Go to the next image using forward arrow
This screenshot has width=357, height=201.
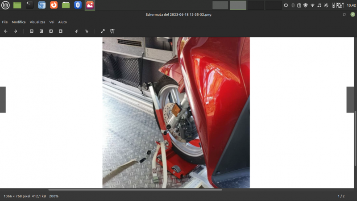pyautogui.click(x=15, y=31)
